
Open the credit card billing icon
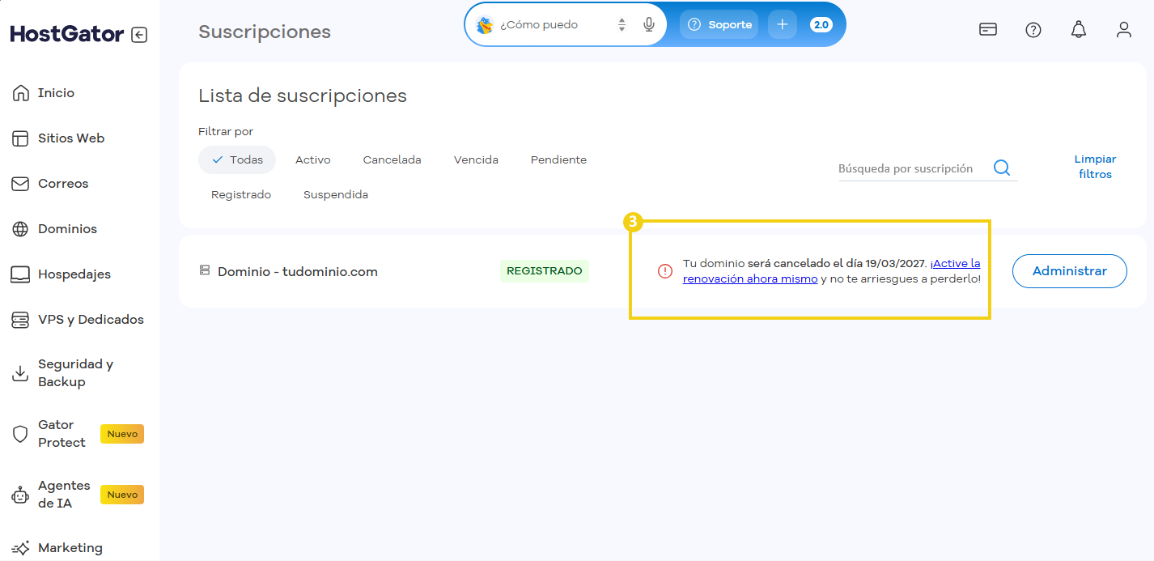pos(987,30)
